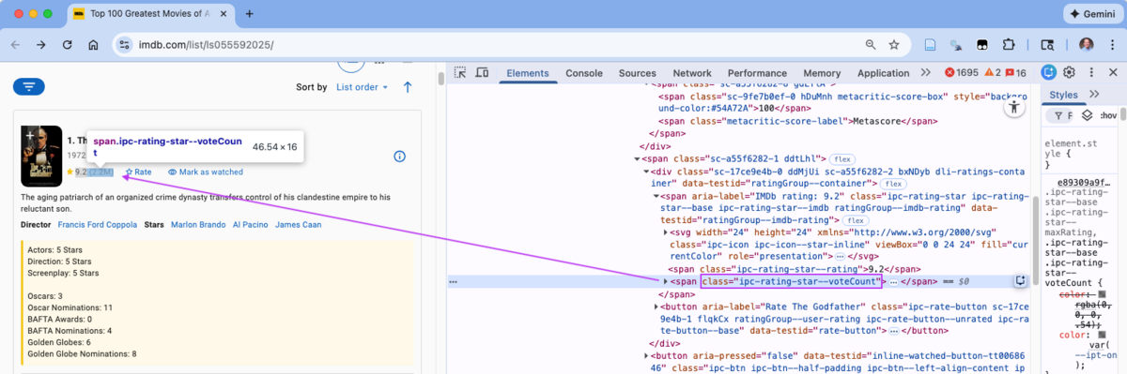Image resolution: width=1127 pixels, height=374 pixels.
Task: Toggle DevTools device toolbar
Action: (482, 73)
